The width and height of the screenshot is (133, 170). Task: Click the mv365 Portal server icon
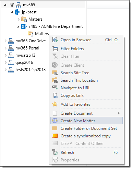(x=11, y=48)
